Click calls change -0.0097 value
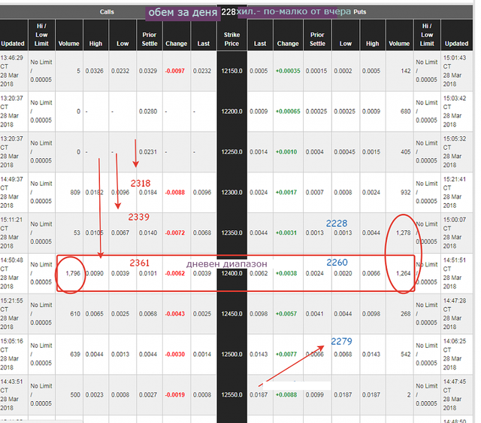Screen dimensions: 481x423 point(175,71)
